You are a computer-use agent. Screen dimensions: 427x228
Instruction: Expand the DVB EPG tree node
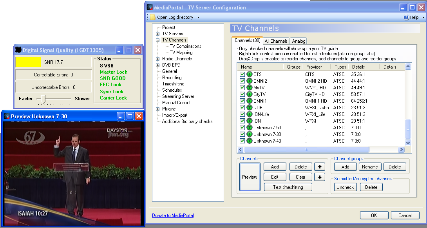pyautogui.click(x=157, y=65)
